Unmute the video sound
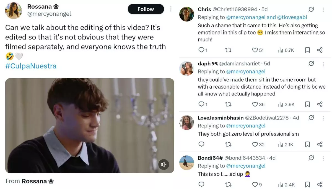This screenshot has height=189, width=332. point(164,164)
